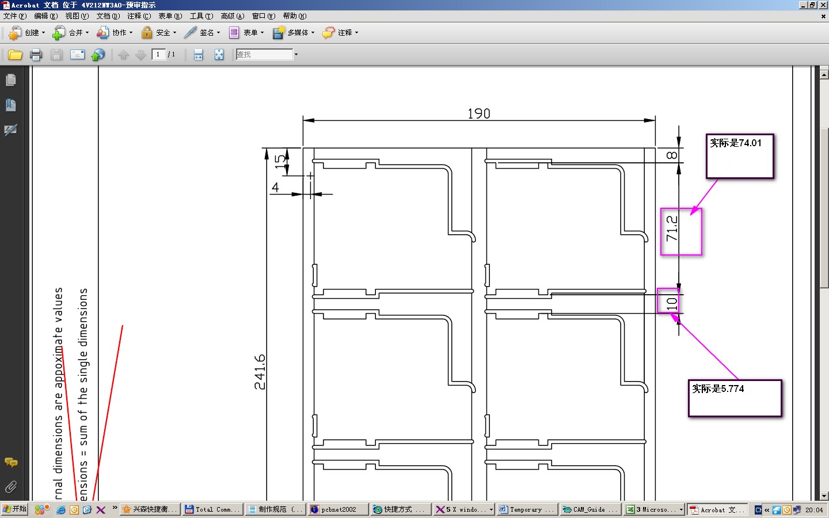Click the purple Forms icon
Viewport: 829px width, 518px height.
click(x=234, y=33)
